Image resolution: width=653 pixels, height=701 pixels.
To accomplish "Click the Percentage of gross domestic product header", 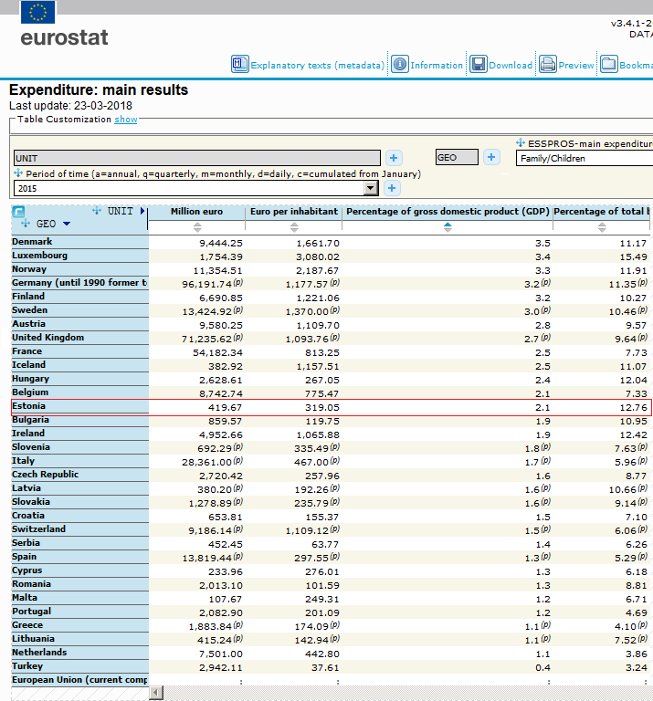I will [448, 212].
